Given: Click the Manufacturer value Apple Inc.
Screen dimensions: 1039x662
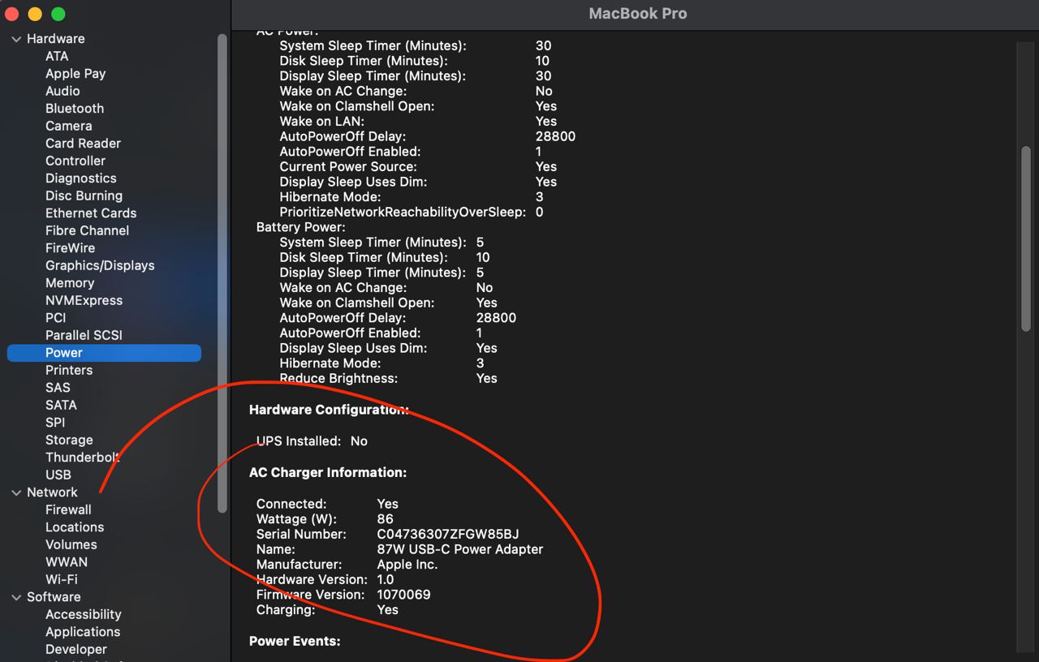Looking at the screenshot, I should click(407, 565).
